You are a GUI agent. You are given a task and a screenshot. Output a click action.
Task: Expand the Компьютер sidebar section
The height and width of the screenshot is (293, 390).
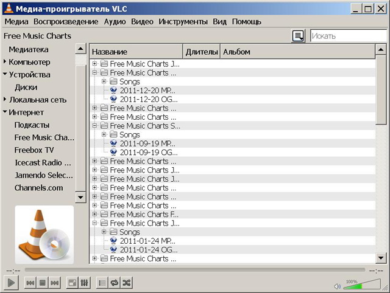(5, 61)
